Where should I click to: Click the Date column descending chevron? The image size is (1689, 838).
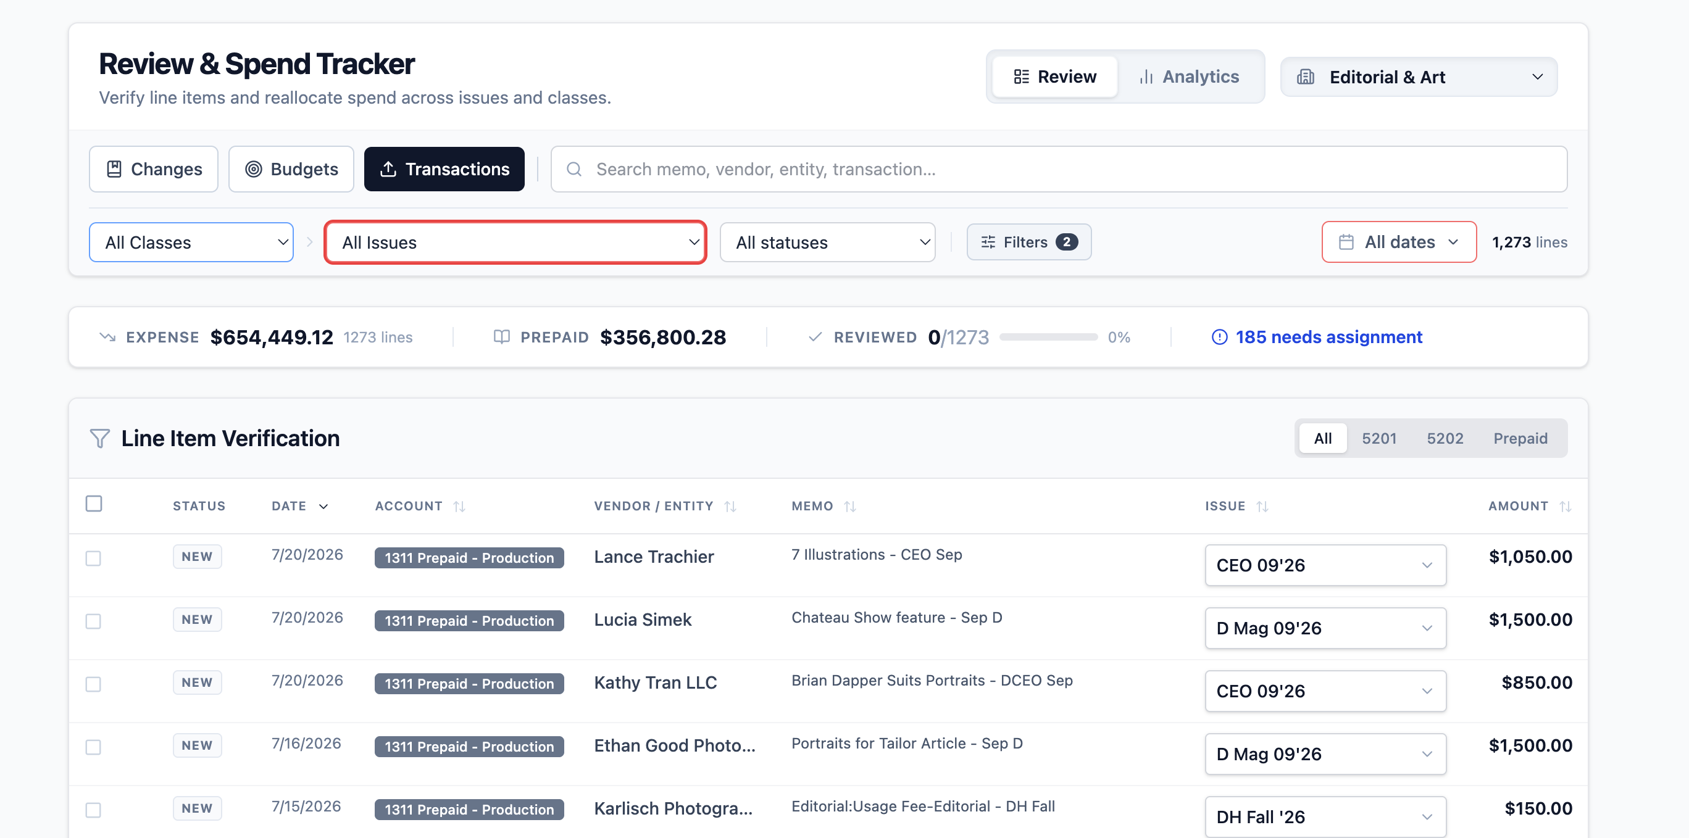tap(323, 507)
